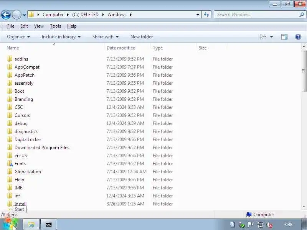Click the Downloaded Program Files name
307x230 pixels.
[42, 148]
